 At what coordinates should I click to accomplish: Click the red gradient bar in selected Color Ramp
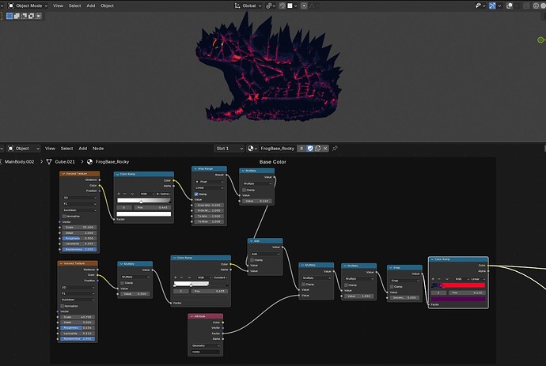(x=458, y=285)
